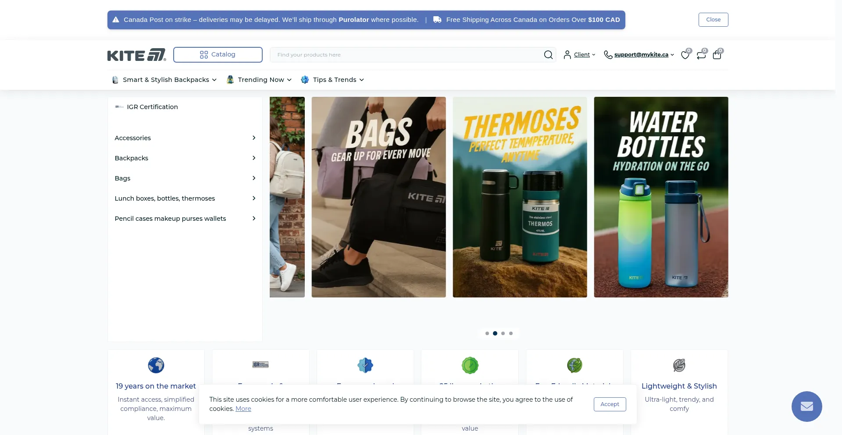The image size is (842, 435).
Task: Click the IGR badge feature icon
Action: [x=260, y=364]
